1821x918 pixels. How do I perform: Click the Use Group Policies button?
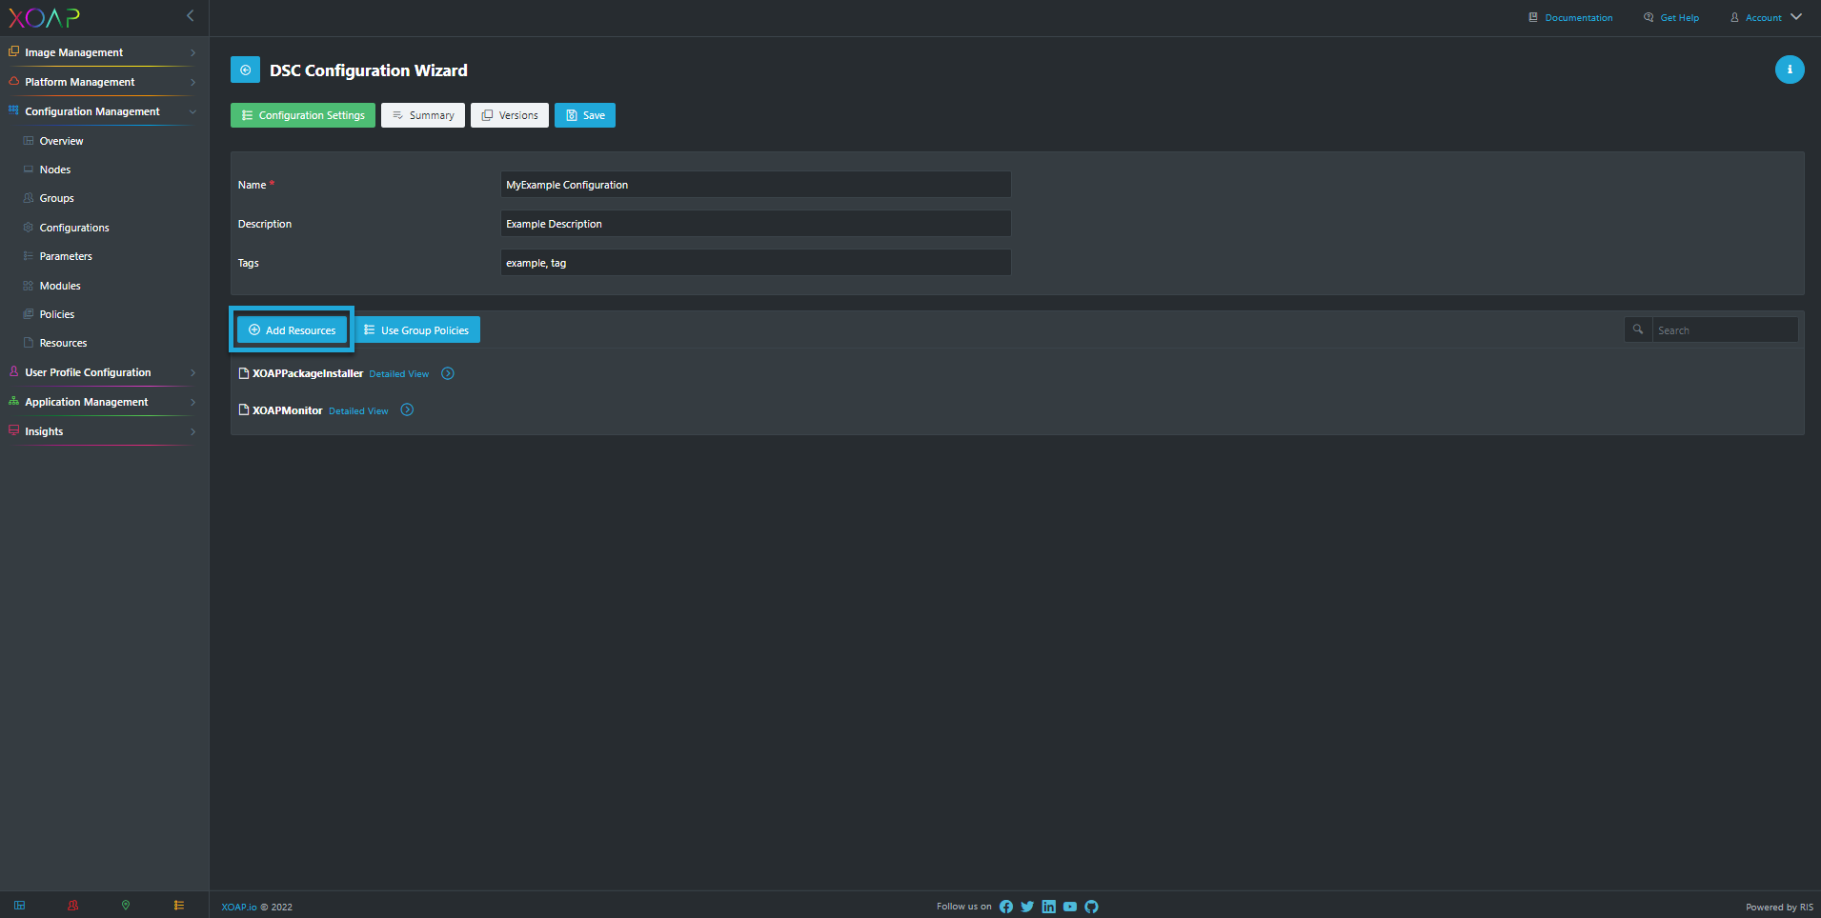pos(417,329)
